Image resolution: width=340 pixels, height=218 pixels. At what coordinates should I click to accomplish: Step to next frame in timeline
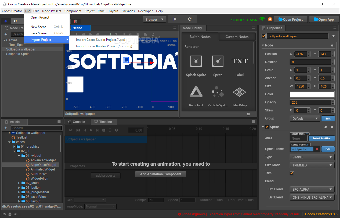point(97,130)
